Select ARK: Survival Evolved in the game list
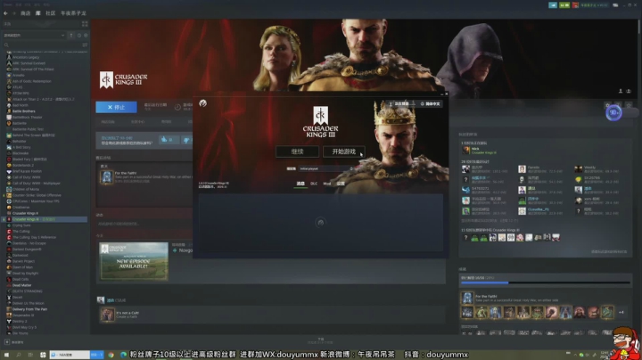Viewport: 642px width, 360px height. pos(29,63)
